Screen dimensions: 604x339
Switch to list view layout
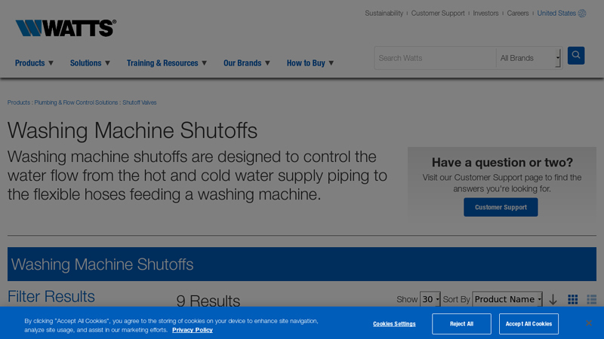[591, 299]
